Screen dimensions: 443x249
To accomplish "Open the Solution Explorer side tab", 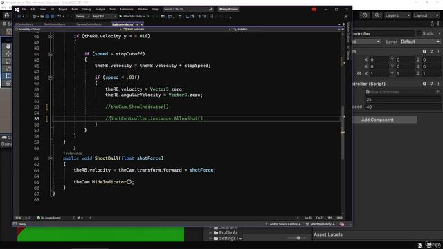I will coord(348,33).
